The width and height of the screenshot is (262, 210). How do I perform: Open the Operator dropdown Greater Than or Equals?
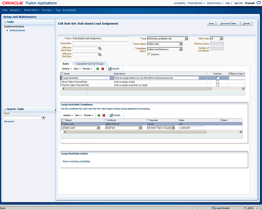pos(161,128)
